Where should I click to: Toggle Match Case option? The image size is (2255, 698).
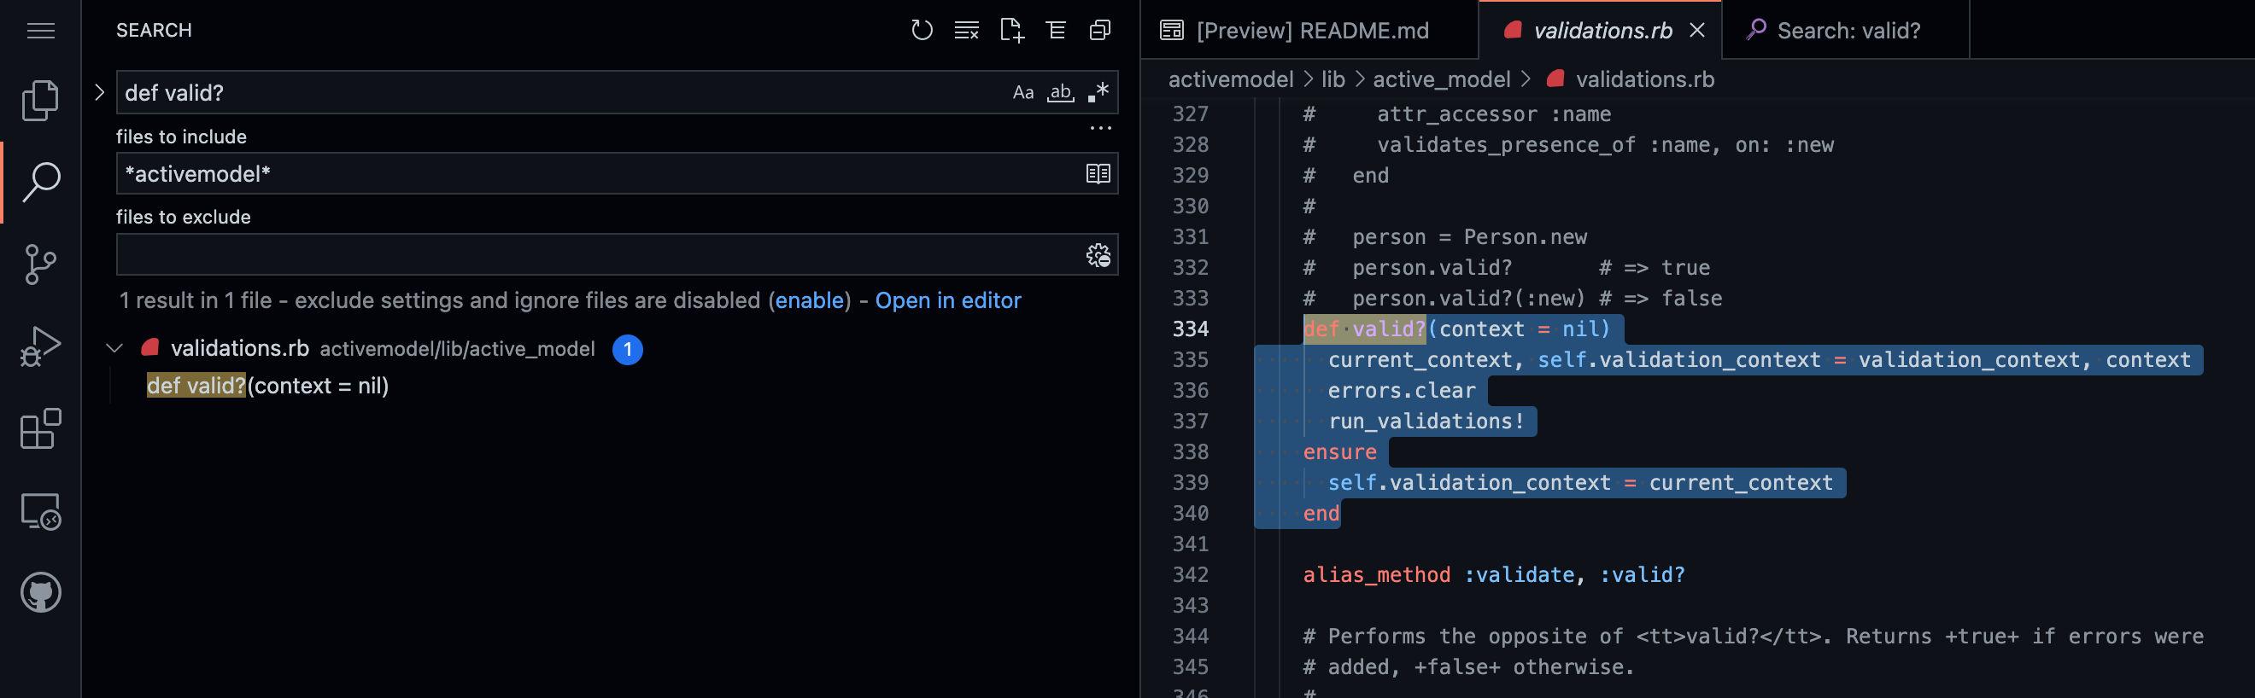click(x=1023, y=93)
